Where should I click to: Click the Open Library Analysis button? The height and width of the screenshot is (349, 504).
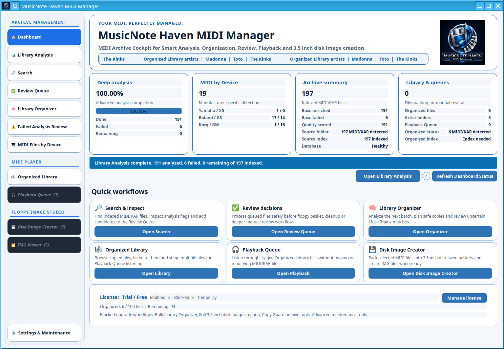point(388,176)
